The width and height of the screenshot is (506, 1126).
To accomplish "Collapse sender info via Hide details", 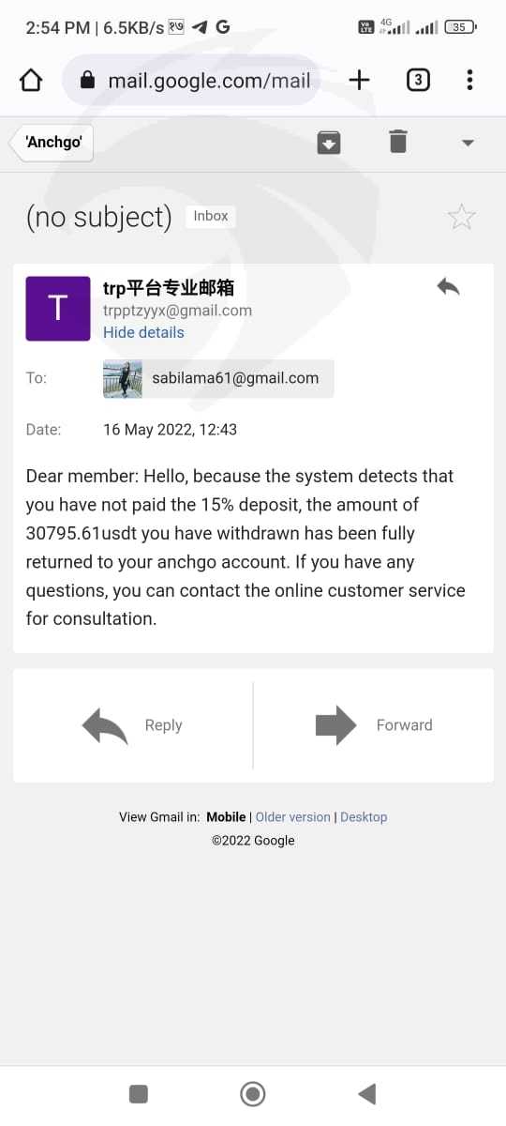I will click(143, 332).
